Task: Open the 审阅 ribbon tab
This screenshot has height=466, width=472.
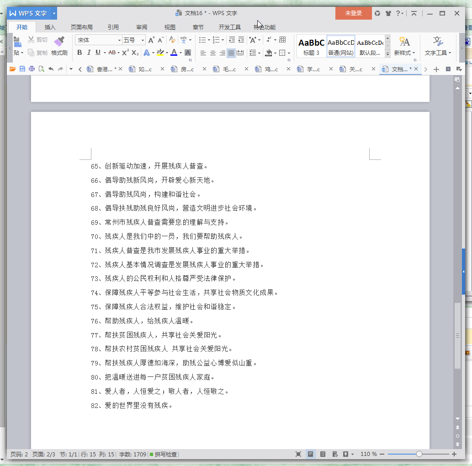Action: (x=142, y=27)
